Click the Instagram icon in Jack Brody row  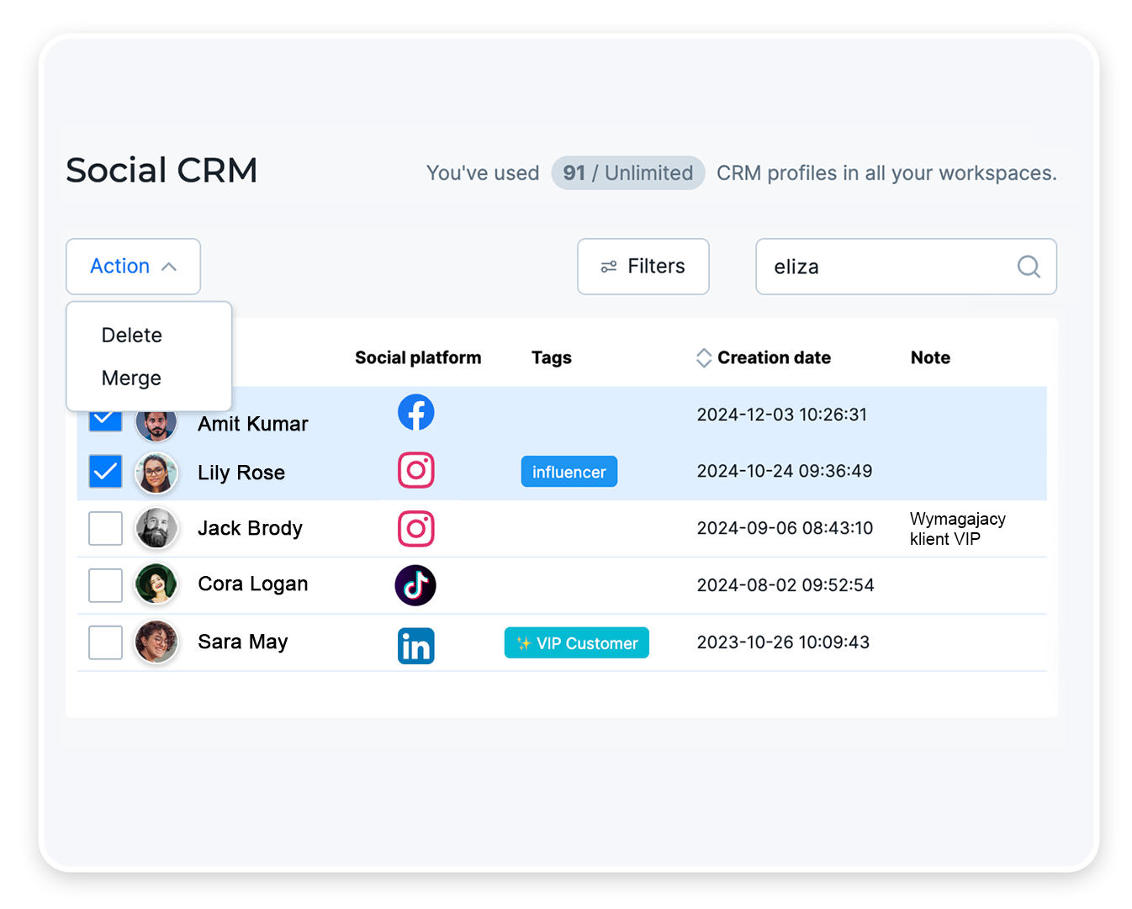415,528
